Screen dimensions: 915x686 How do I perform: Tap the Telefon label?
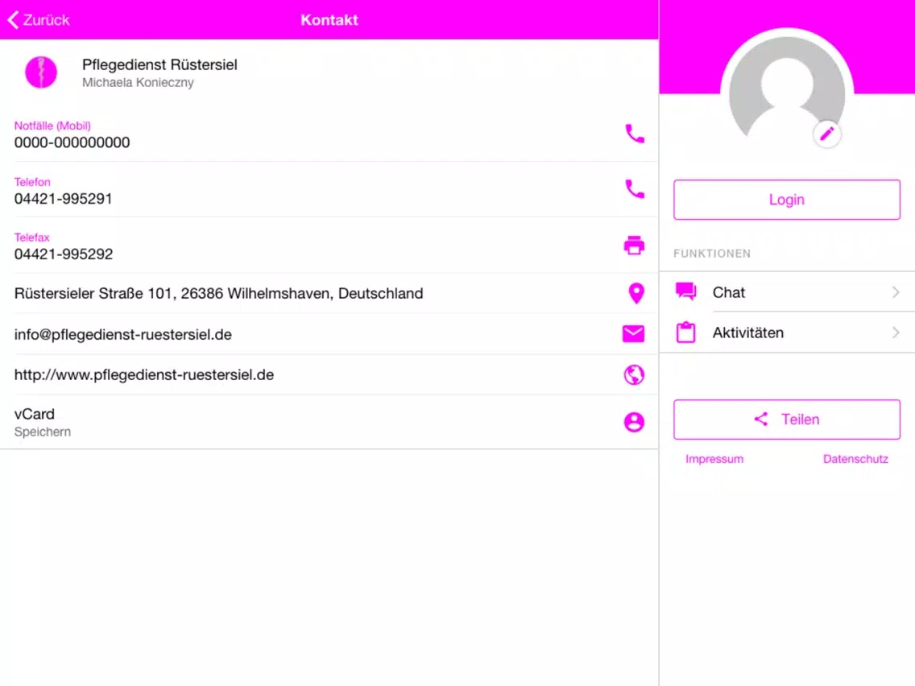click(x=32, y=182)
